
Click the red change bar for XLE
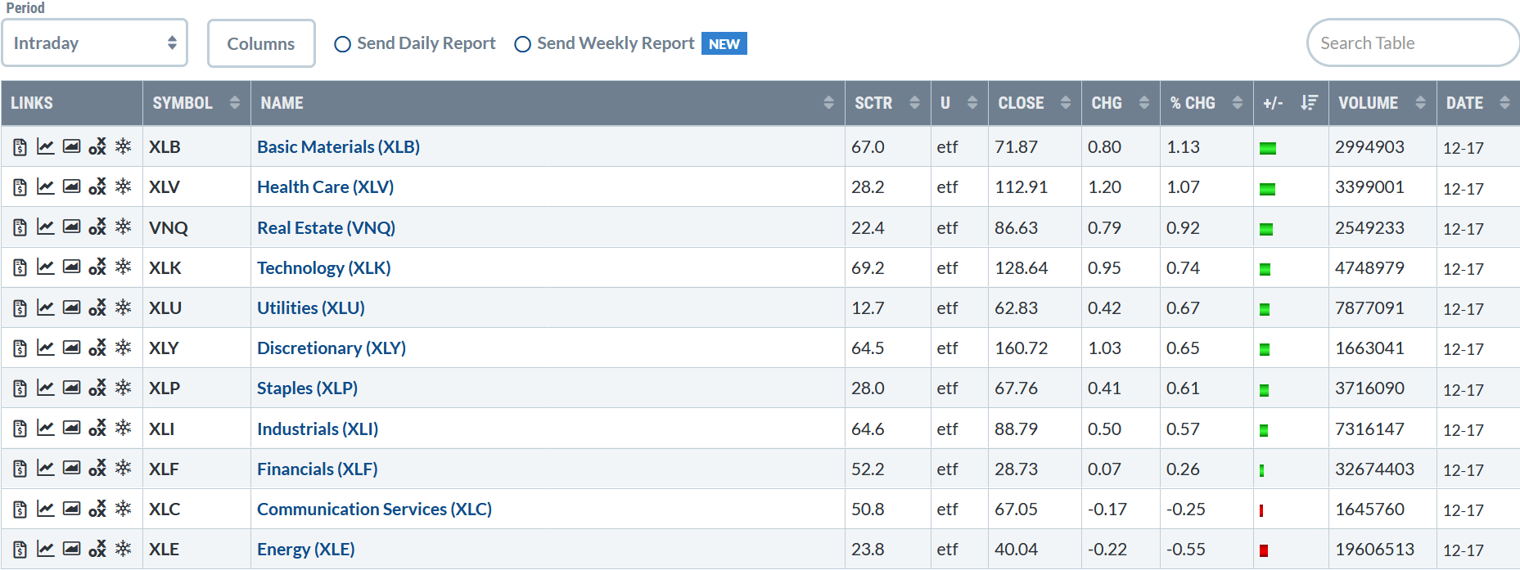(1264, 550)
